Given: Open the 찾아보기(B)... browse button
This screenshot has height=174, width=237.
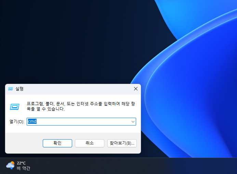Looking at the screenshot, I should [x=122, y=143].
